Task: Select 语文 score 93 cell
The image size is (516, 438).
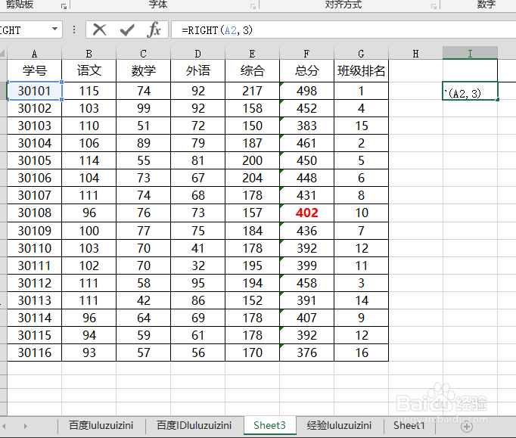Action: (89, 353)
